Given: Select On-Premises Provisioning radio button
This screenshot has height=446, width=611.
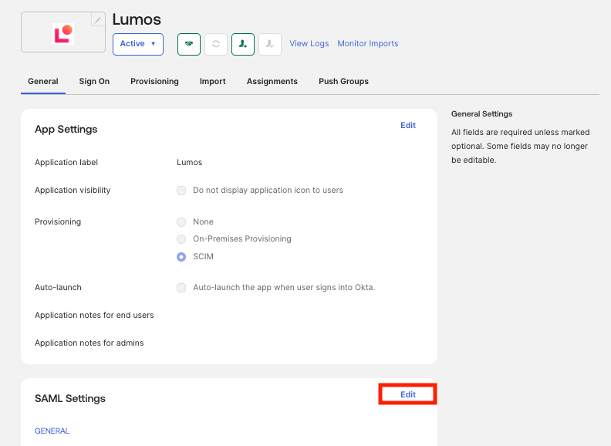Looking at the screenshot, I should [x=181, y=239].
